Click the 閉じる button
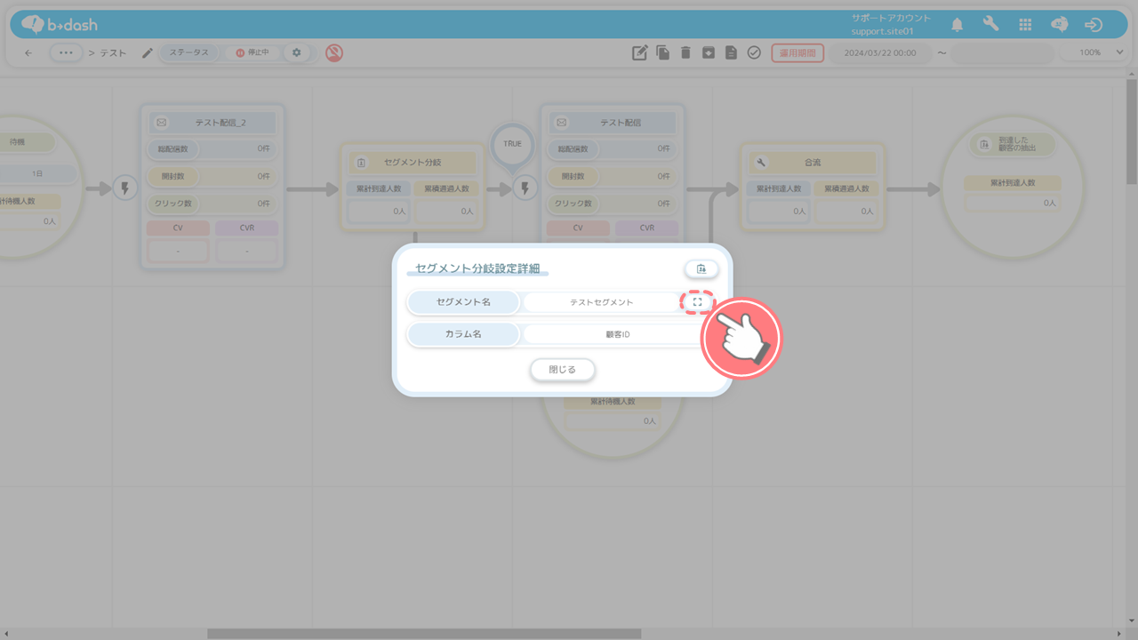The image size is (1138, 640). click(x=562, y=369)
